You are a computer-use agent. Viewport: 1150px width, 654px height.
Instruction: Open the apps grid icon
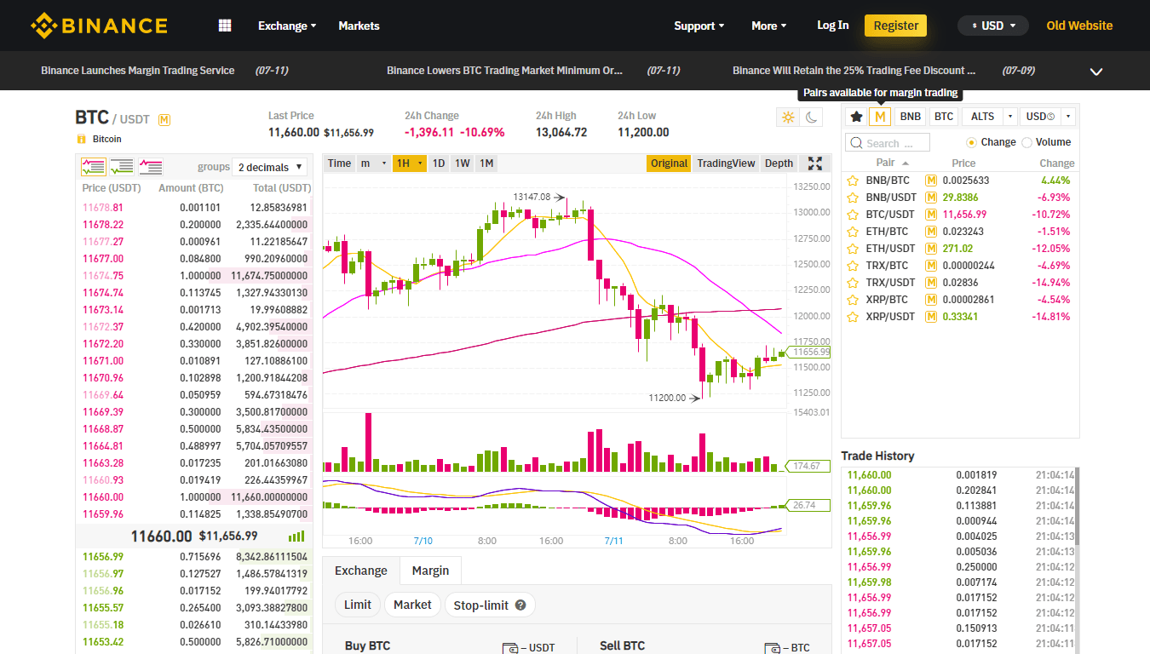pos(225,26)
